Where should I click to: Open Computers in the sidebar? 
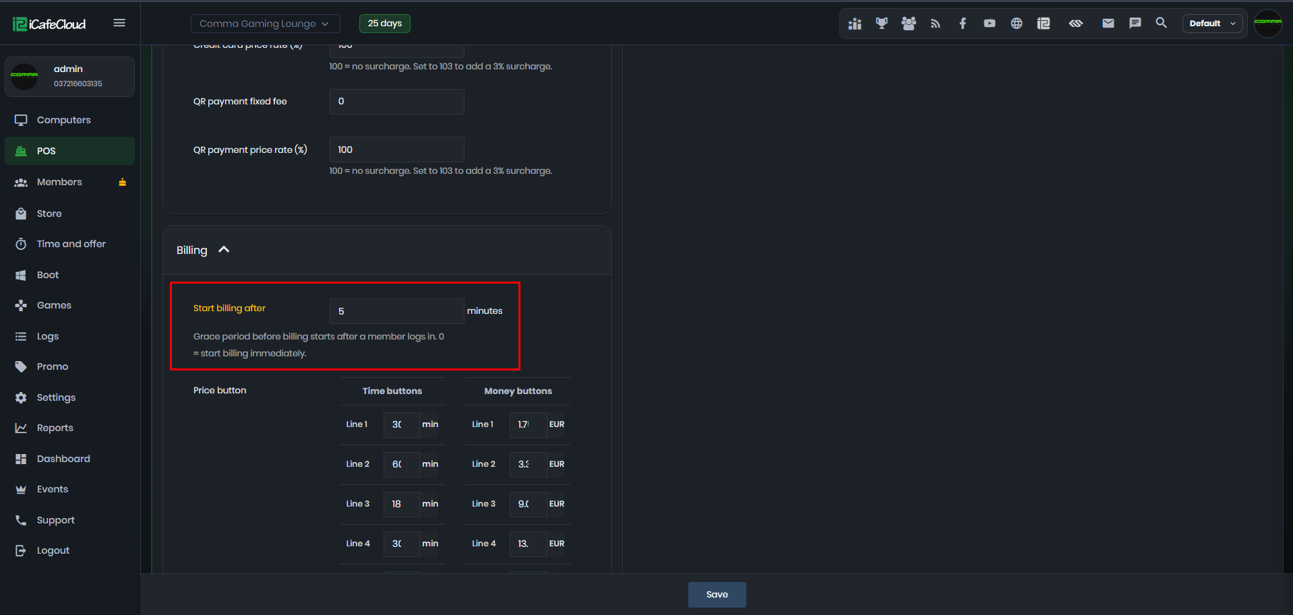click(x=70, y=120)
